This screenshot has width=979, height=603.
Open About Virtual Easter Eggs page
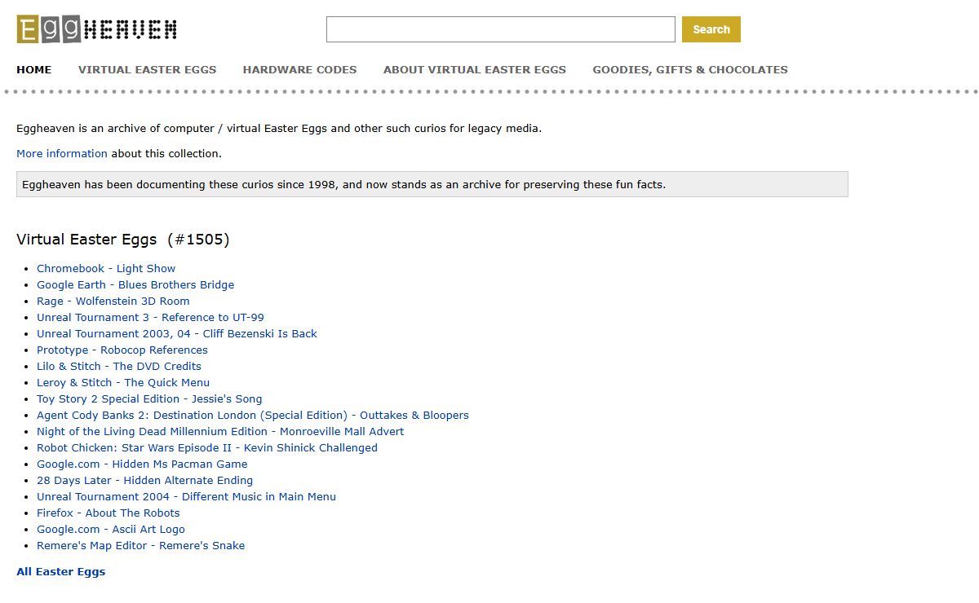click(475, 70)
